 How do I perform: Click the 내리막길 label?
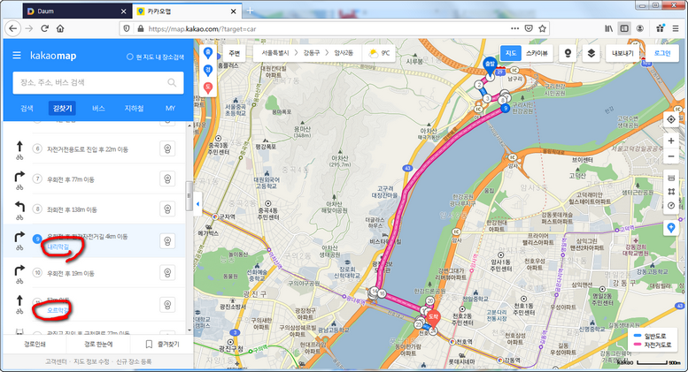[58, 247]
